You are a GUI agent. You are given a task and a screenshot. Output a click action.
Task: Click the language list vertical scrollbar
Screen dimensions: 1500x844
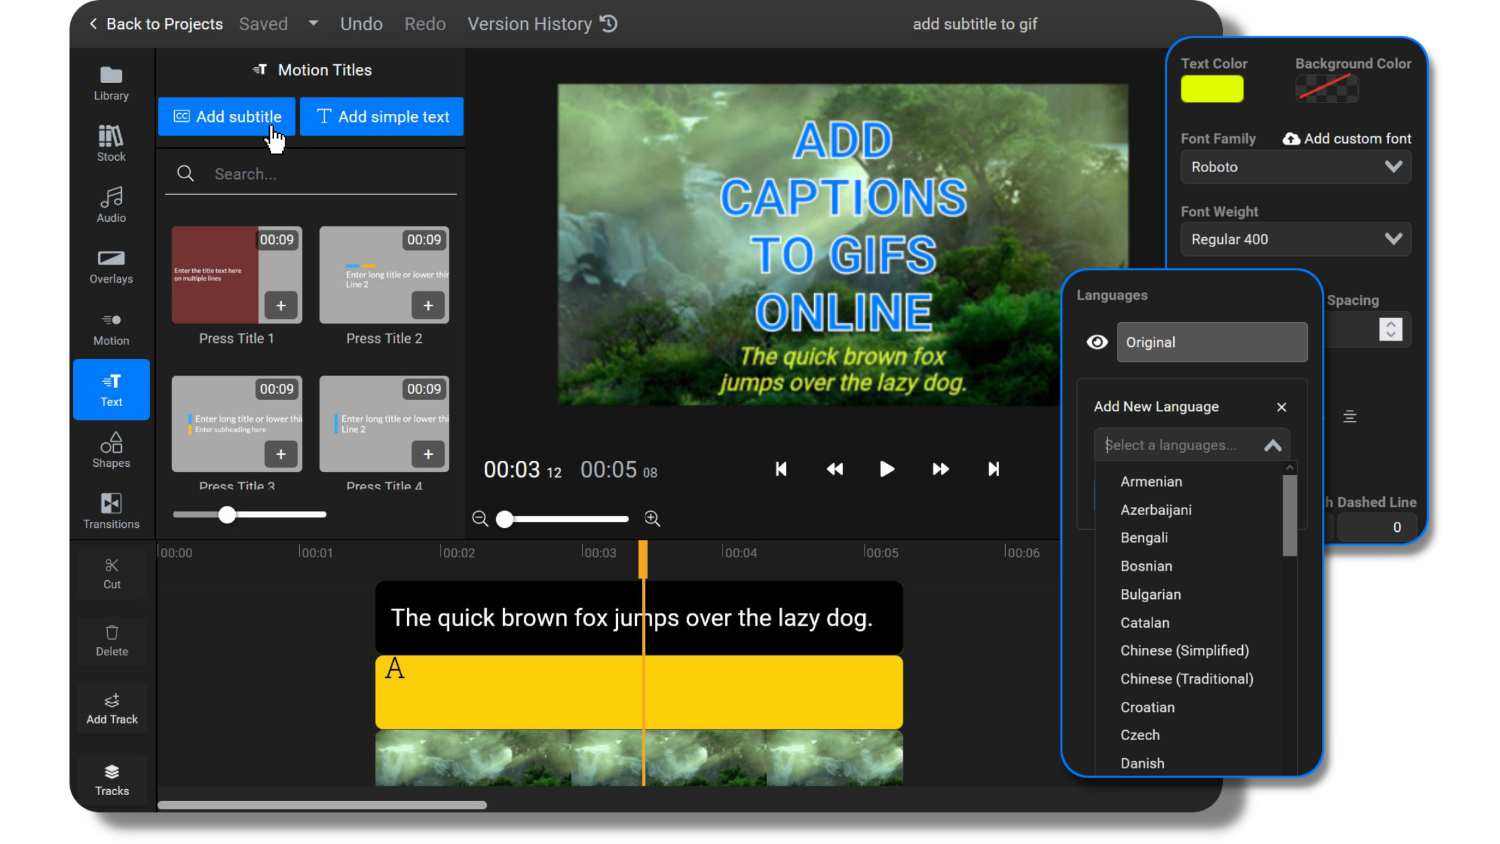tap(1290, 516)
